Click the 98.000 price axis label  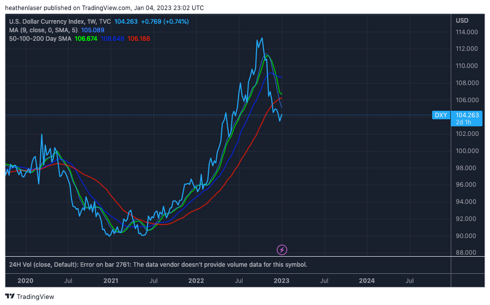(467, 168)
